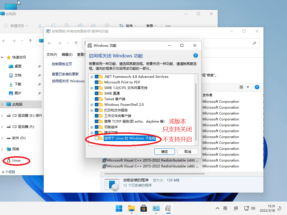This screenshot has height=215, width=287.
Task: Expand Windows PowerShell 2.0 entry
Action: [x=92, y=104]
